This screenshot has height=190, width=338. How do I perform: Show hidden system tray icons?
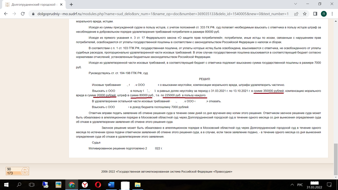click(292, 185)
